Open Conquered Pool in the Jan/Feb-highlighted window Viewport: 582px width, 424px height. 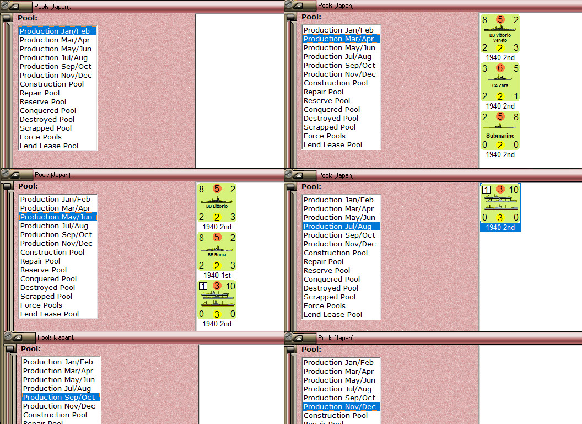57,111
